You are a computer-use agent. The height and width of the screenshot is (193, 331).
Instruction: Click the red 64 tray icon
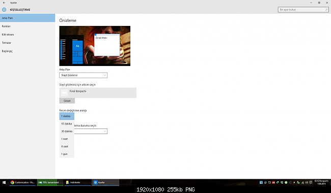[x=273, y=182]
